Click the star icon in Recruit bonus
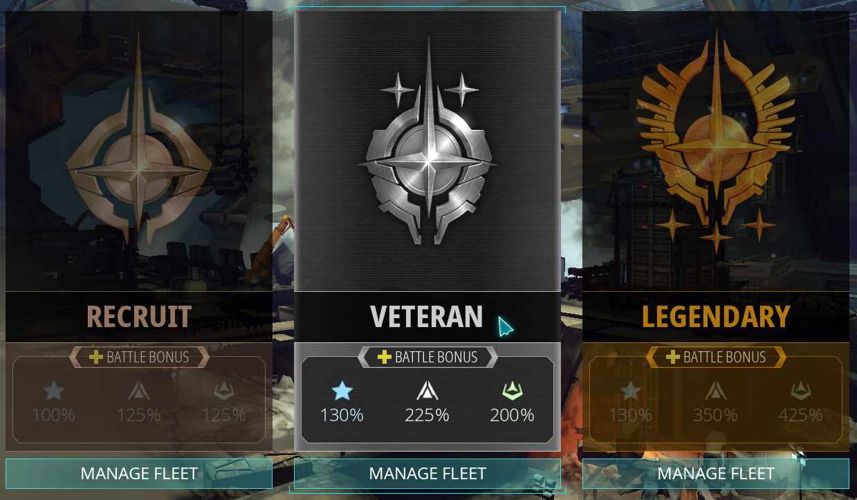The image size is (857, 500). pyautogui.click(x=53, y=391)
